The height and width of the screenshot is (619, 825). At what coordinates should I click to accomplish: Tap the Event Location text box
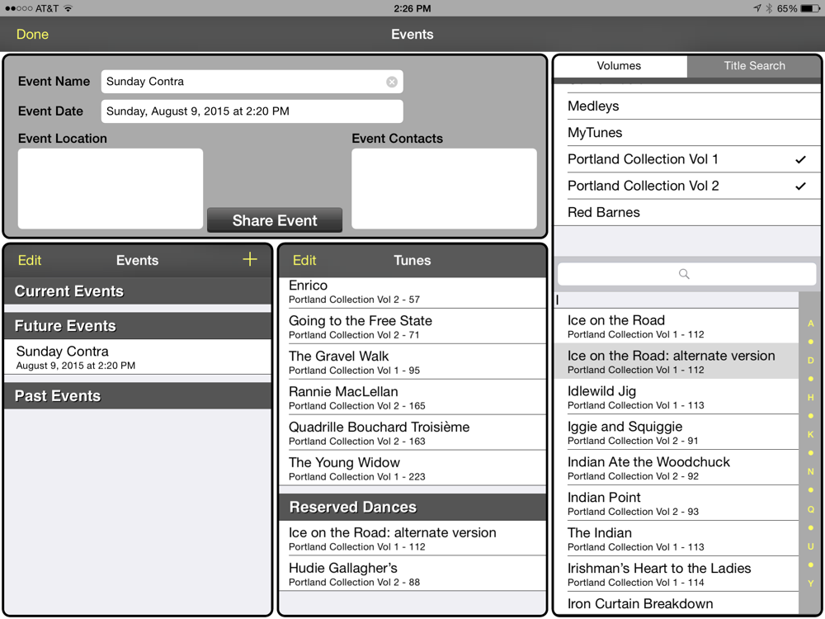[x=111, y=188]
